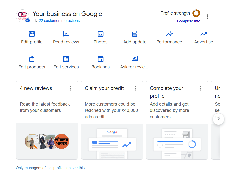Open options menu on Complete your profile card
The height and width of the screenshot is (183, 237).
(x=201, y=88)
